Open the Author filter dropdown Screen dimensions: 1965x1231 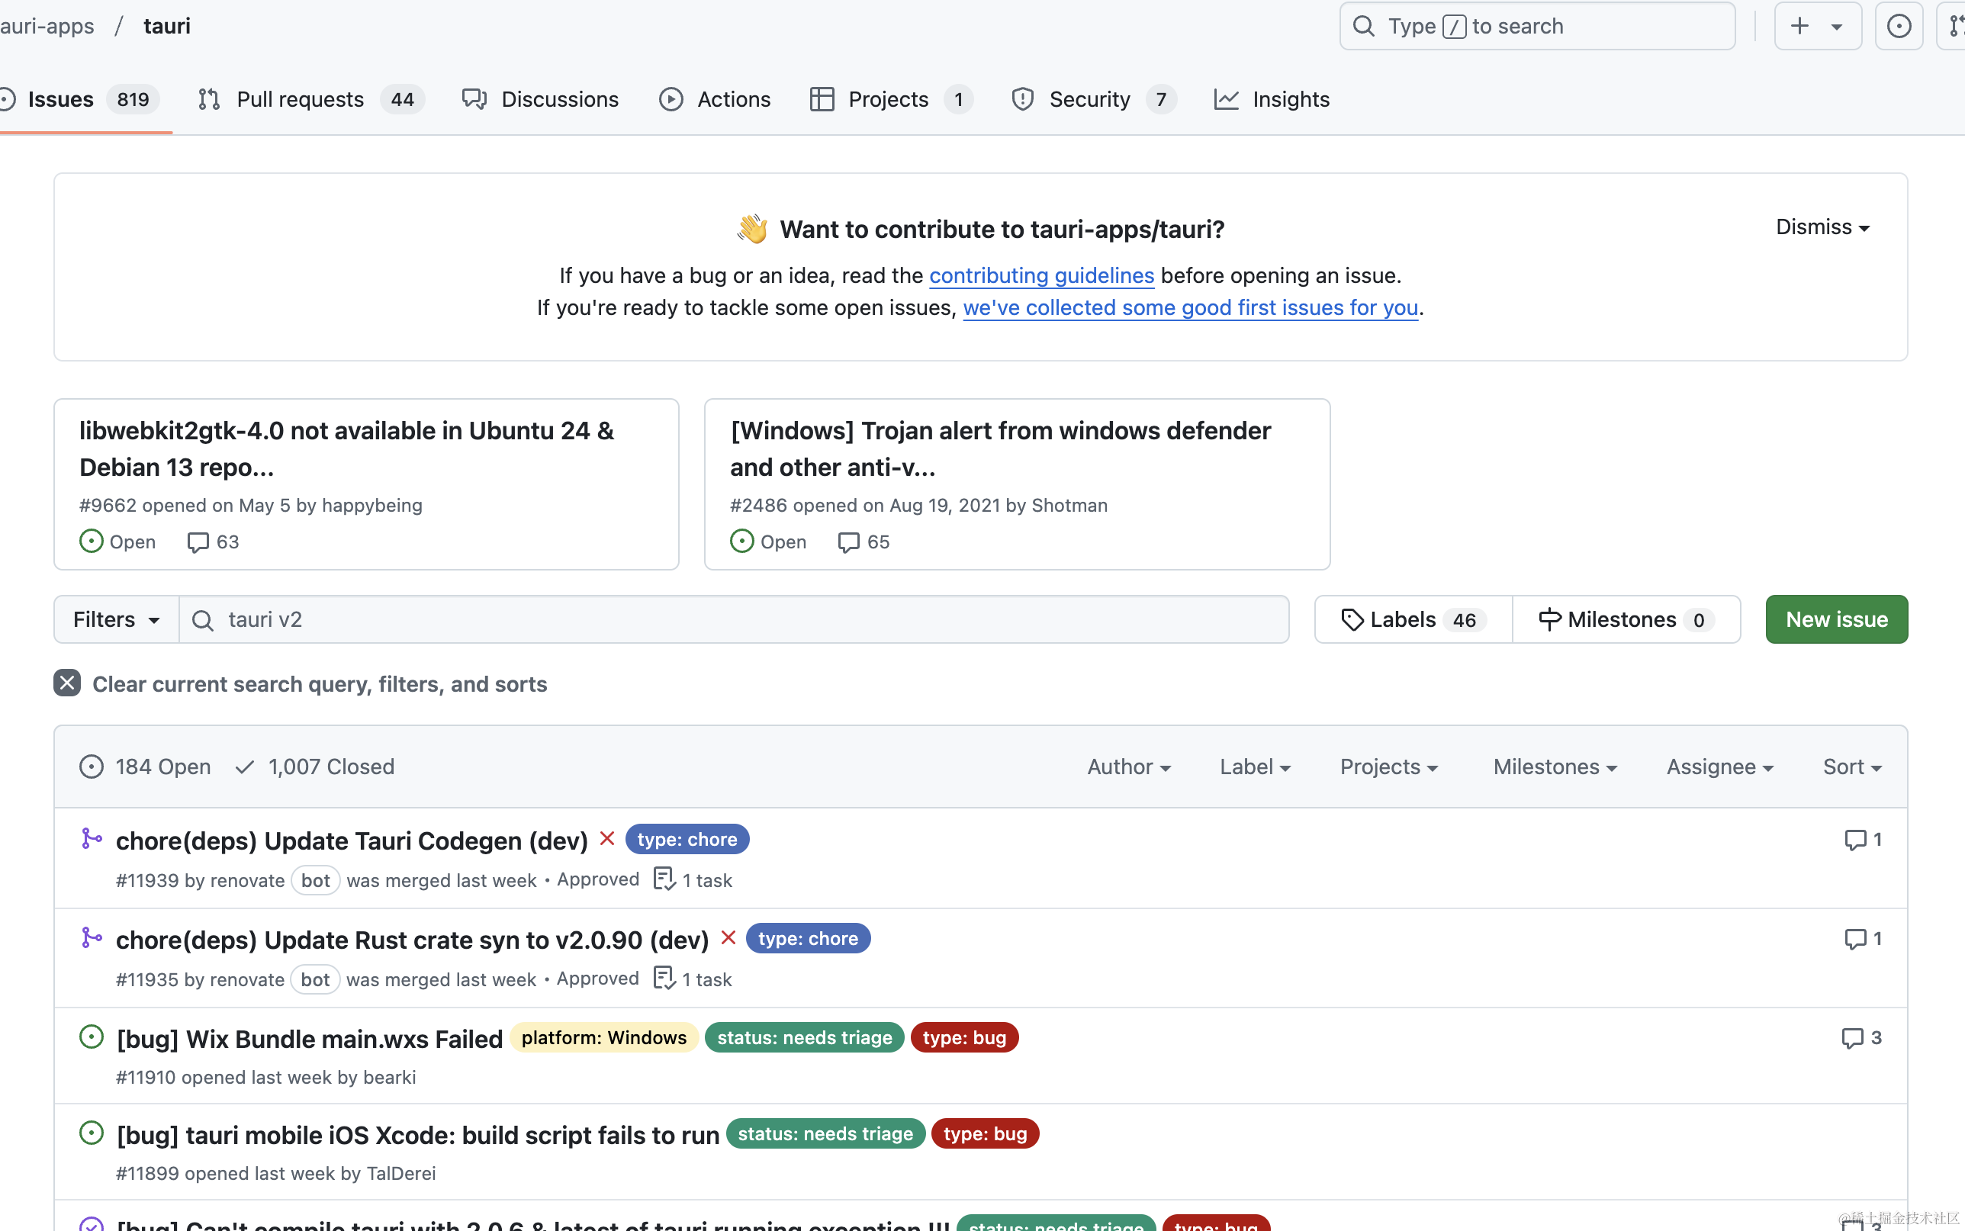pos(1128,766)
